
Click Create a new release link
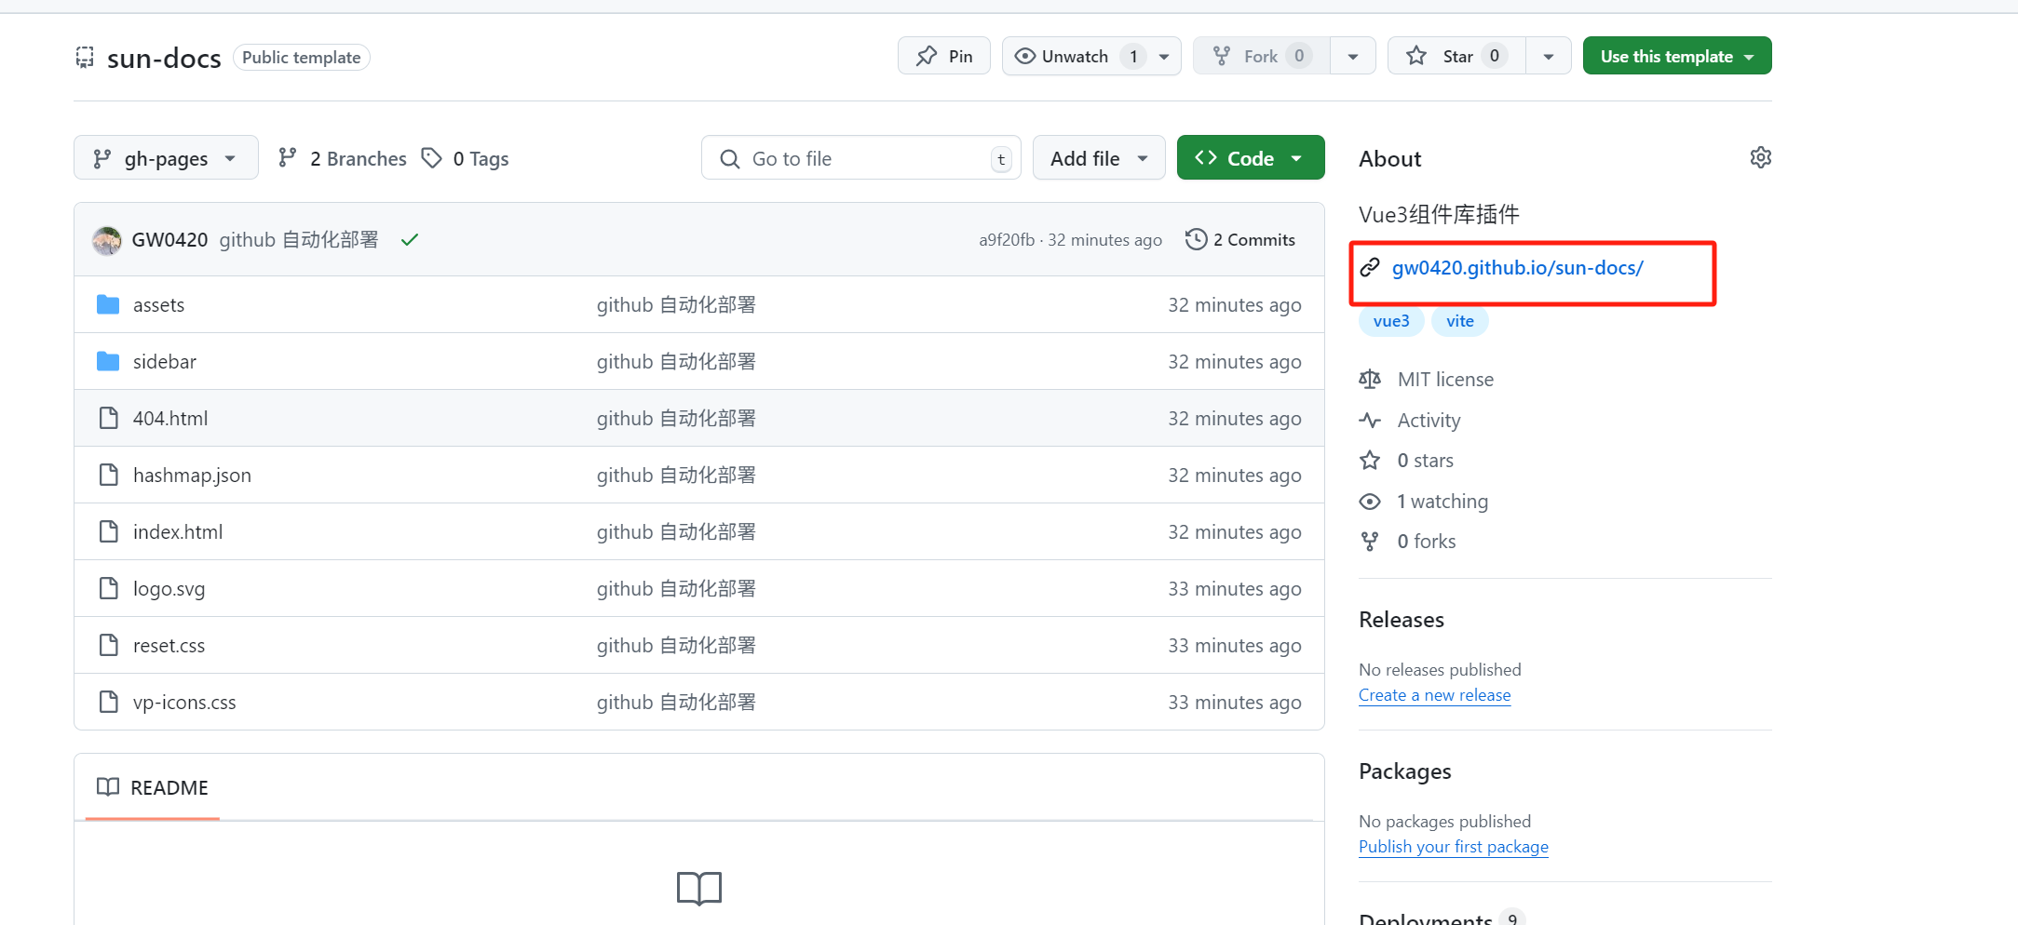click(1434, 695)
